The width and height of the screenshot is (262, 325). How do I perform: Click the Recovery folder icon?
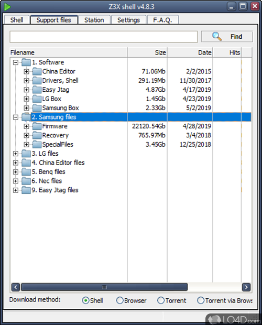pos(37,135)
